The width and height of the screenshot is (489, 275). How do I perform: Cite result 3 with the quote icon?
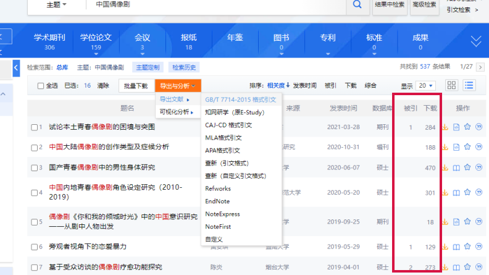tap(479, 167)
